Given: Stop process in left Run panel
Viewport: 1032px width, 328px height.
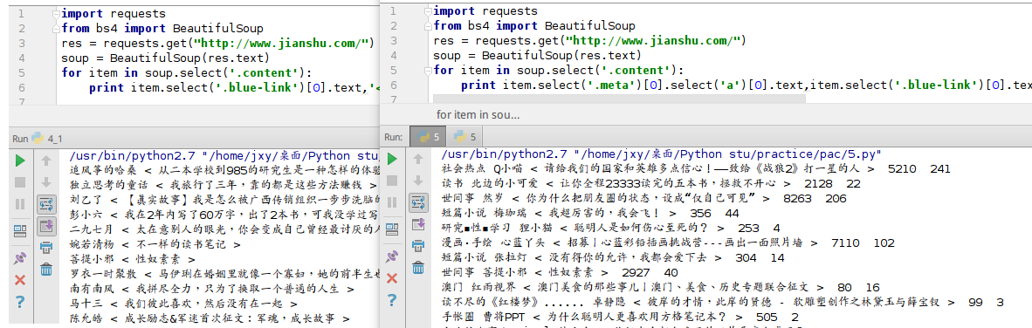Looking at the screenshot, I should pos(20,181).
